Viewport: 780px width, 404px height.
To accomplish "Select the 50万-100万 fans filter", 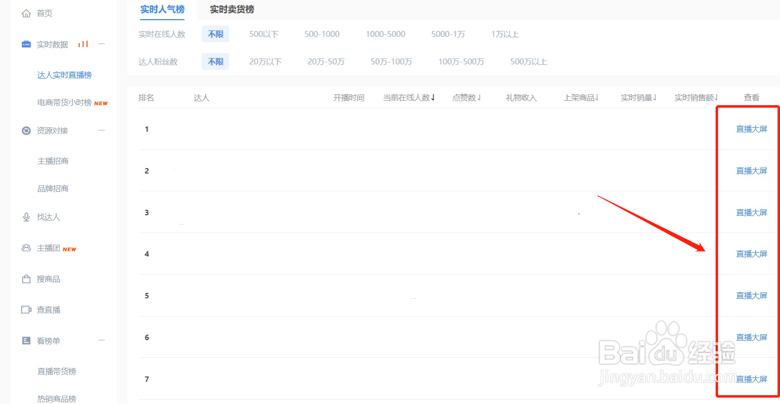I will (391, 62).
